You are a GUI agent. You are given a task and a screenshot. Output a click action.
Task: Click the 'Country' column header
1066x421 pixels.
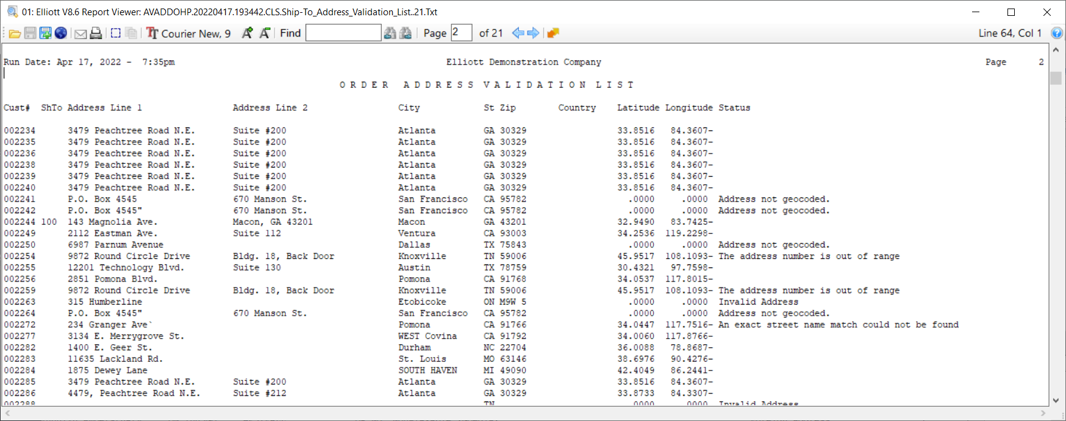pyautogui.click(x=577, y=108)
